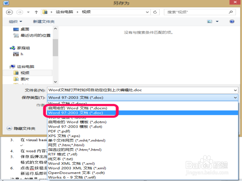Click navigation pane scroll up arrow
The width and height of the screenshot is (242, 181).
[55, 29]
